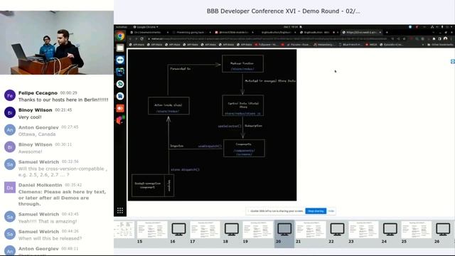Open the 'Other bookmarks' folder

pyautogui.click(x=440, y=45)
